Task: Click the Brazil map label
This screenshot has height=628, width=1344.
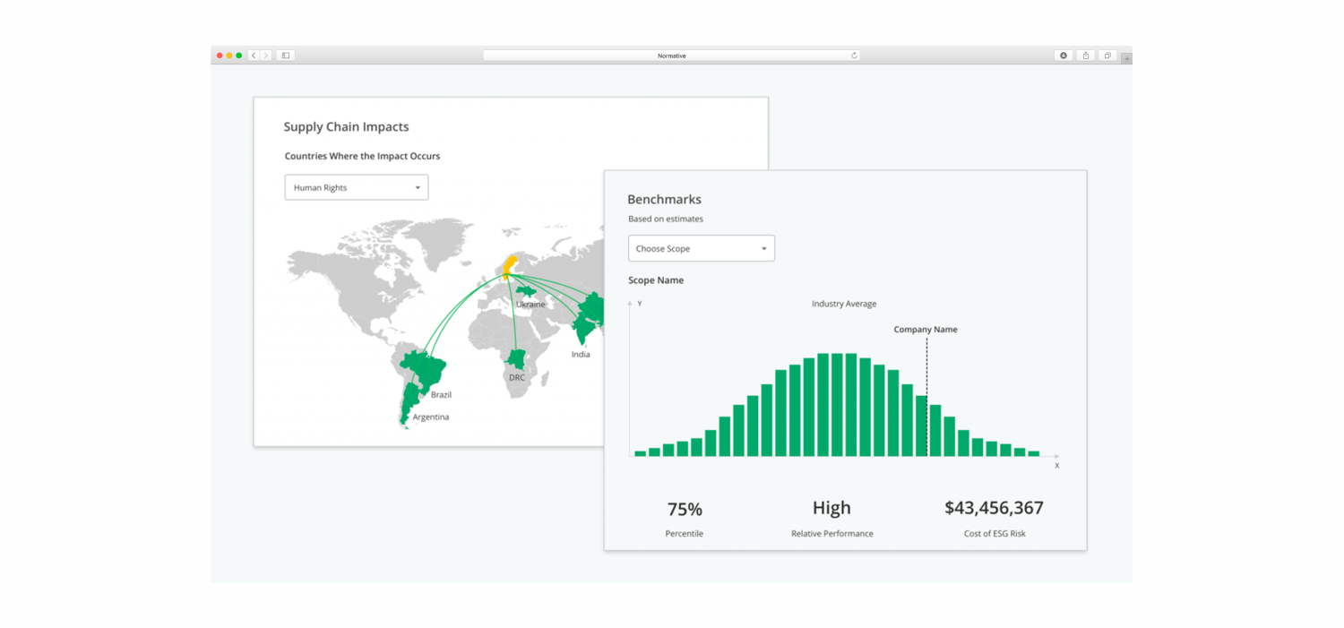Action: pyautogui.click(x=441, y=395)
